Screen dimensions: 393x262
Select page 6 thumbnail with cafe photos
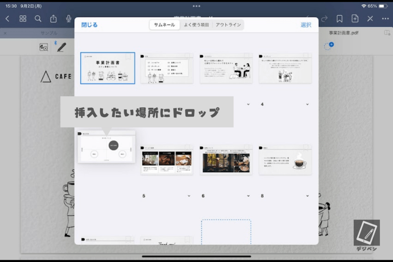point(226,160)
